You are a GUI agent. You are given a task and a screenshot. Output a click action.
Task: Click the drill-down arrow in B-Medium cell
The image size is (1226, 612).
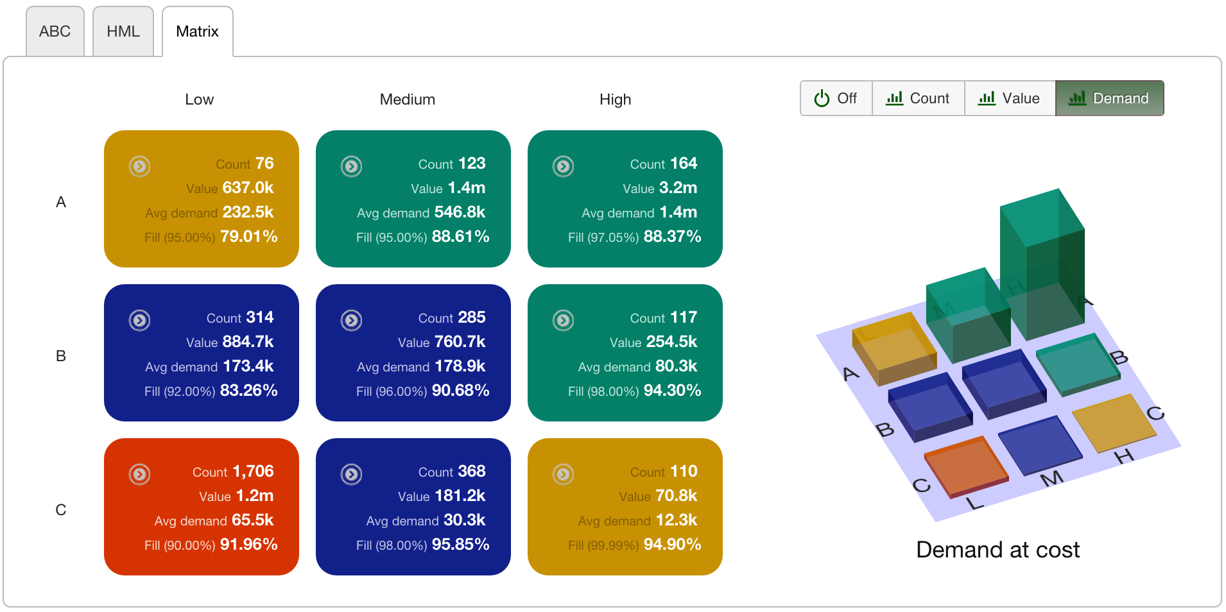tap(351, 320)
